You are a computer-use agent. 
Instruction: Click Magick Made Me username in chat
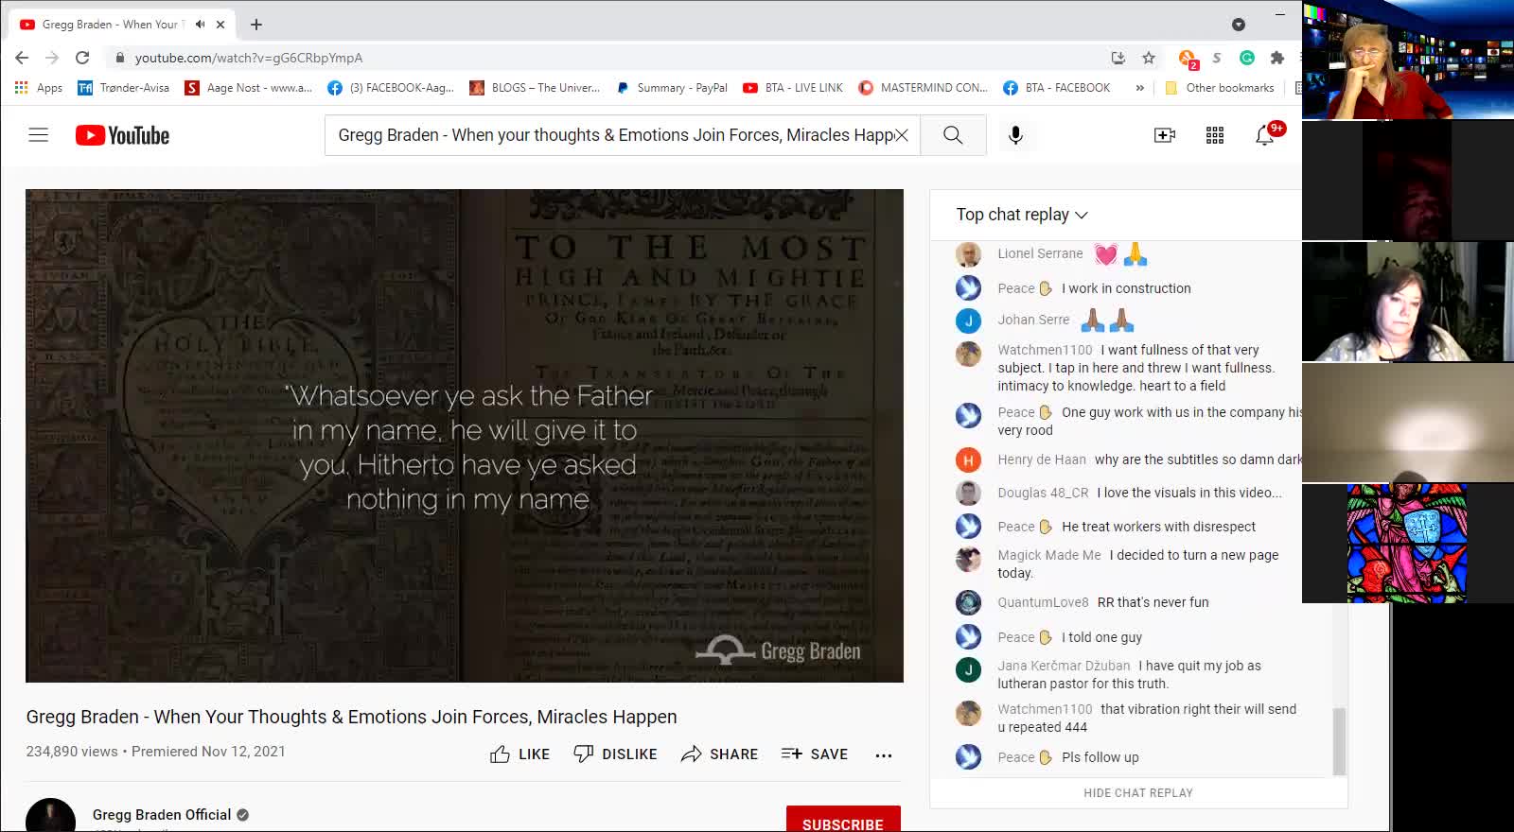(x=1049, y=555)
